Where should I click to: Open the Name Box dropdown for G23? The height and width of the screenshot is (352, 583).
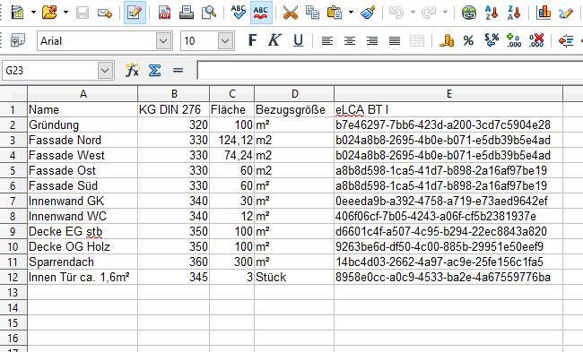point(105,70)
